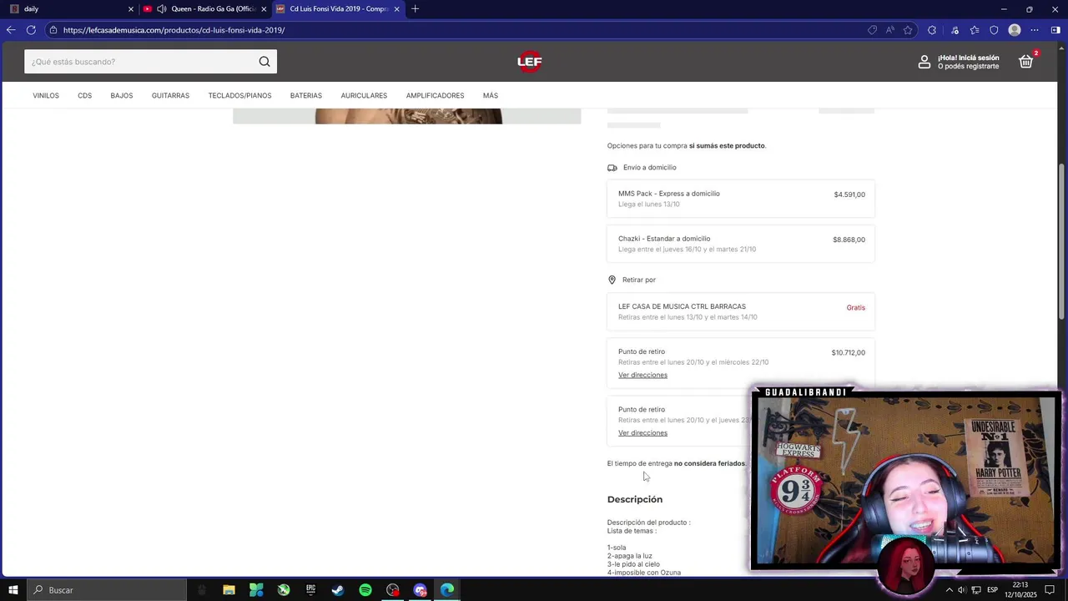Screen dimensions: 1068x601
Task: Open the CDS category menu
Action: 85,96
